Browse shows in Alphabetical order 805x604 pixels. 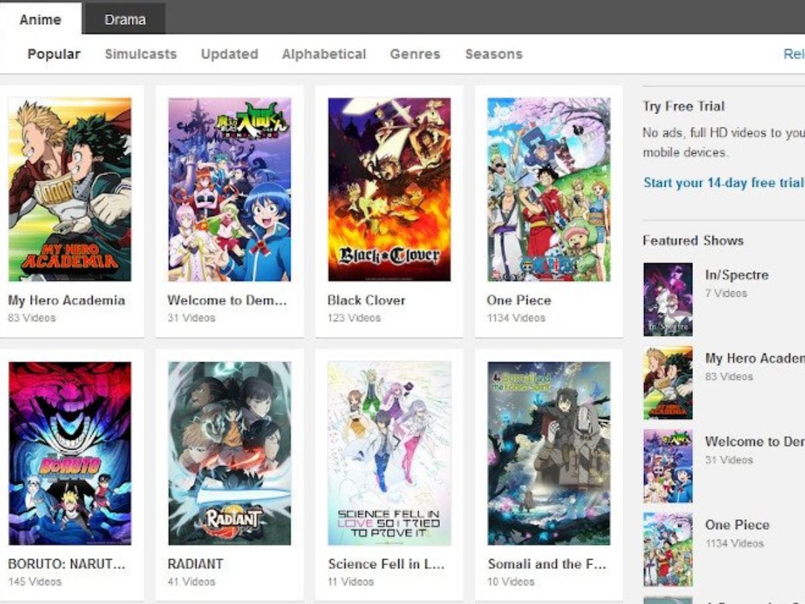pos(324,54)
